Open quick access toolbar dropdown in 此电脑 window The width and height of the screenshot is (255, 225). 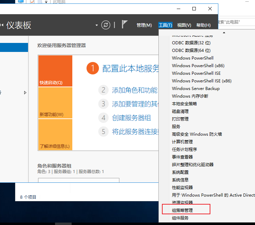tap(46, 2)
